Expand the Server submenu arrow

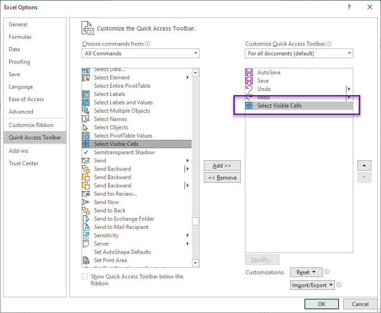[x=188, y=244]
